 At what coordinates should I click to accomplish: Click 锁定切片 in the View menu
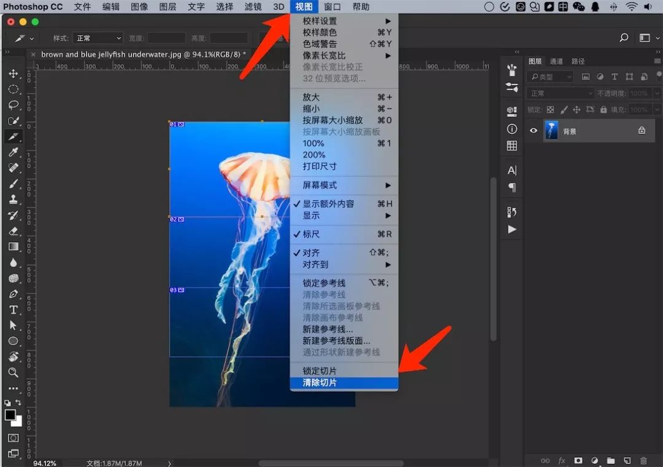[x=319, y=371]
